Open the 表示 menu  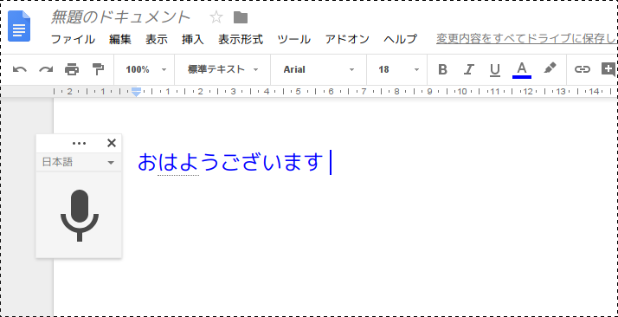tap(157, 40)
